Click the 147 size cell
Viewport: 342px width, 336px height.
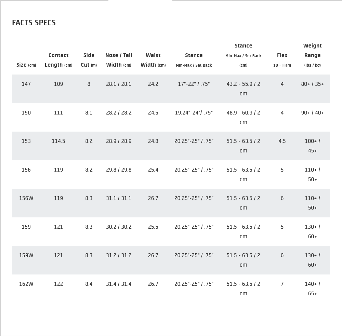(26, 84)
